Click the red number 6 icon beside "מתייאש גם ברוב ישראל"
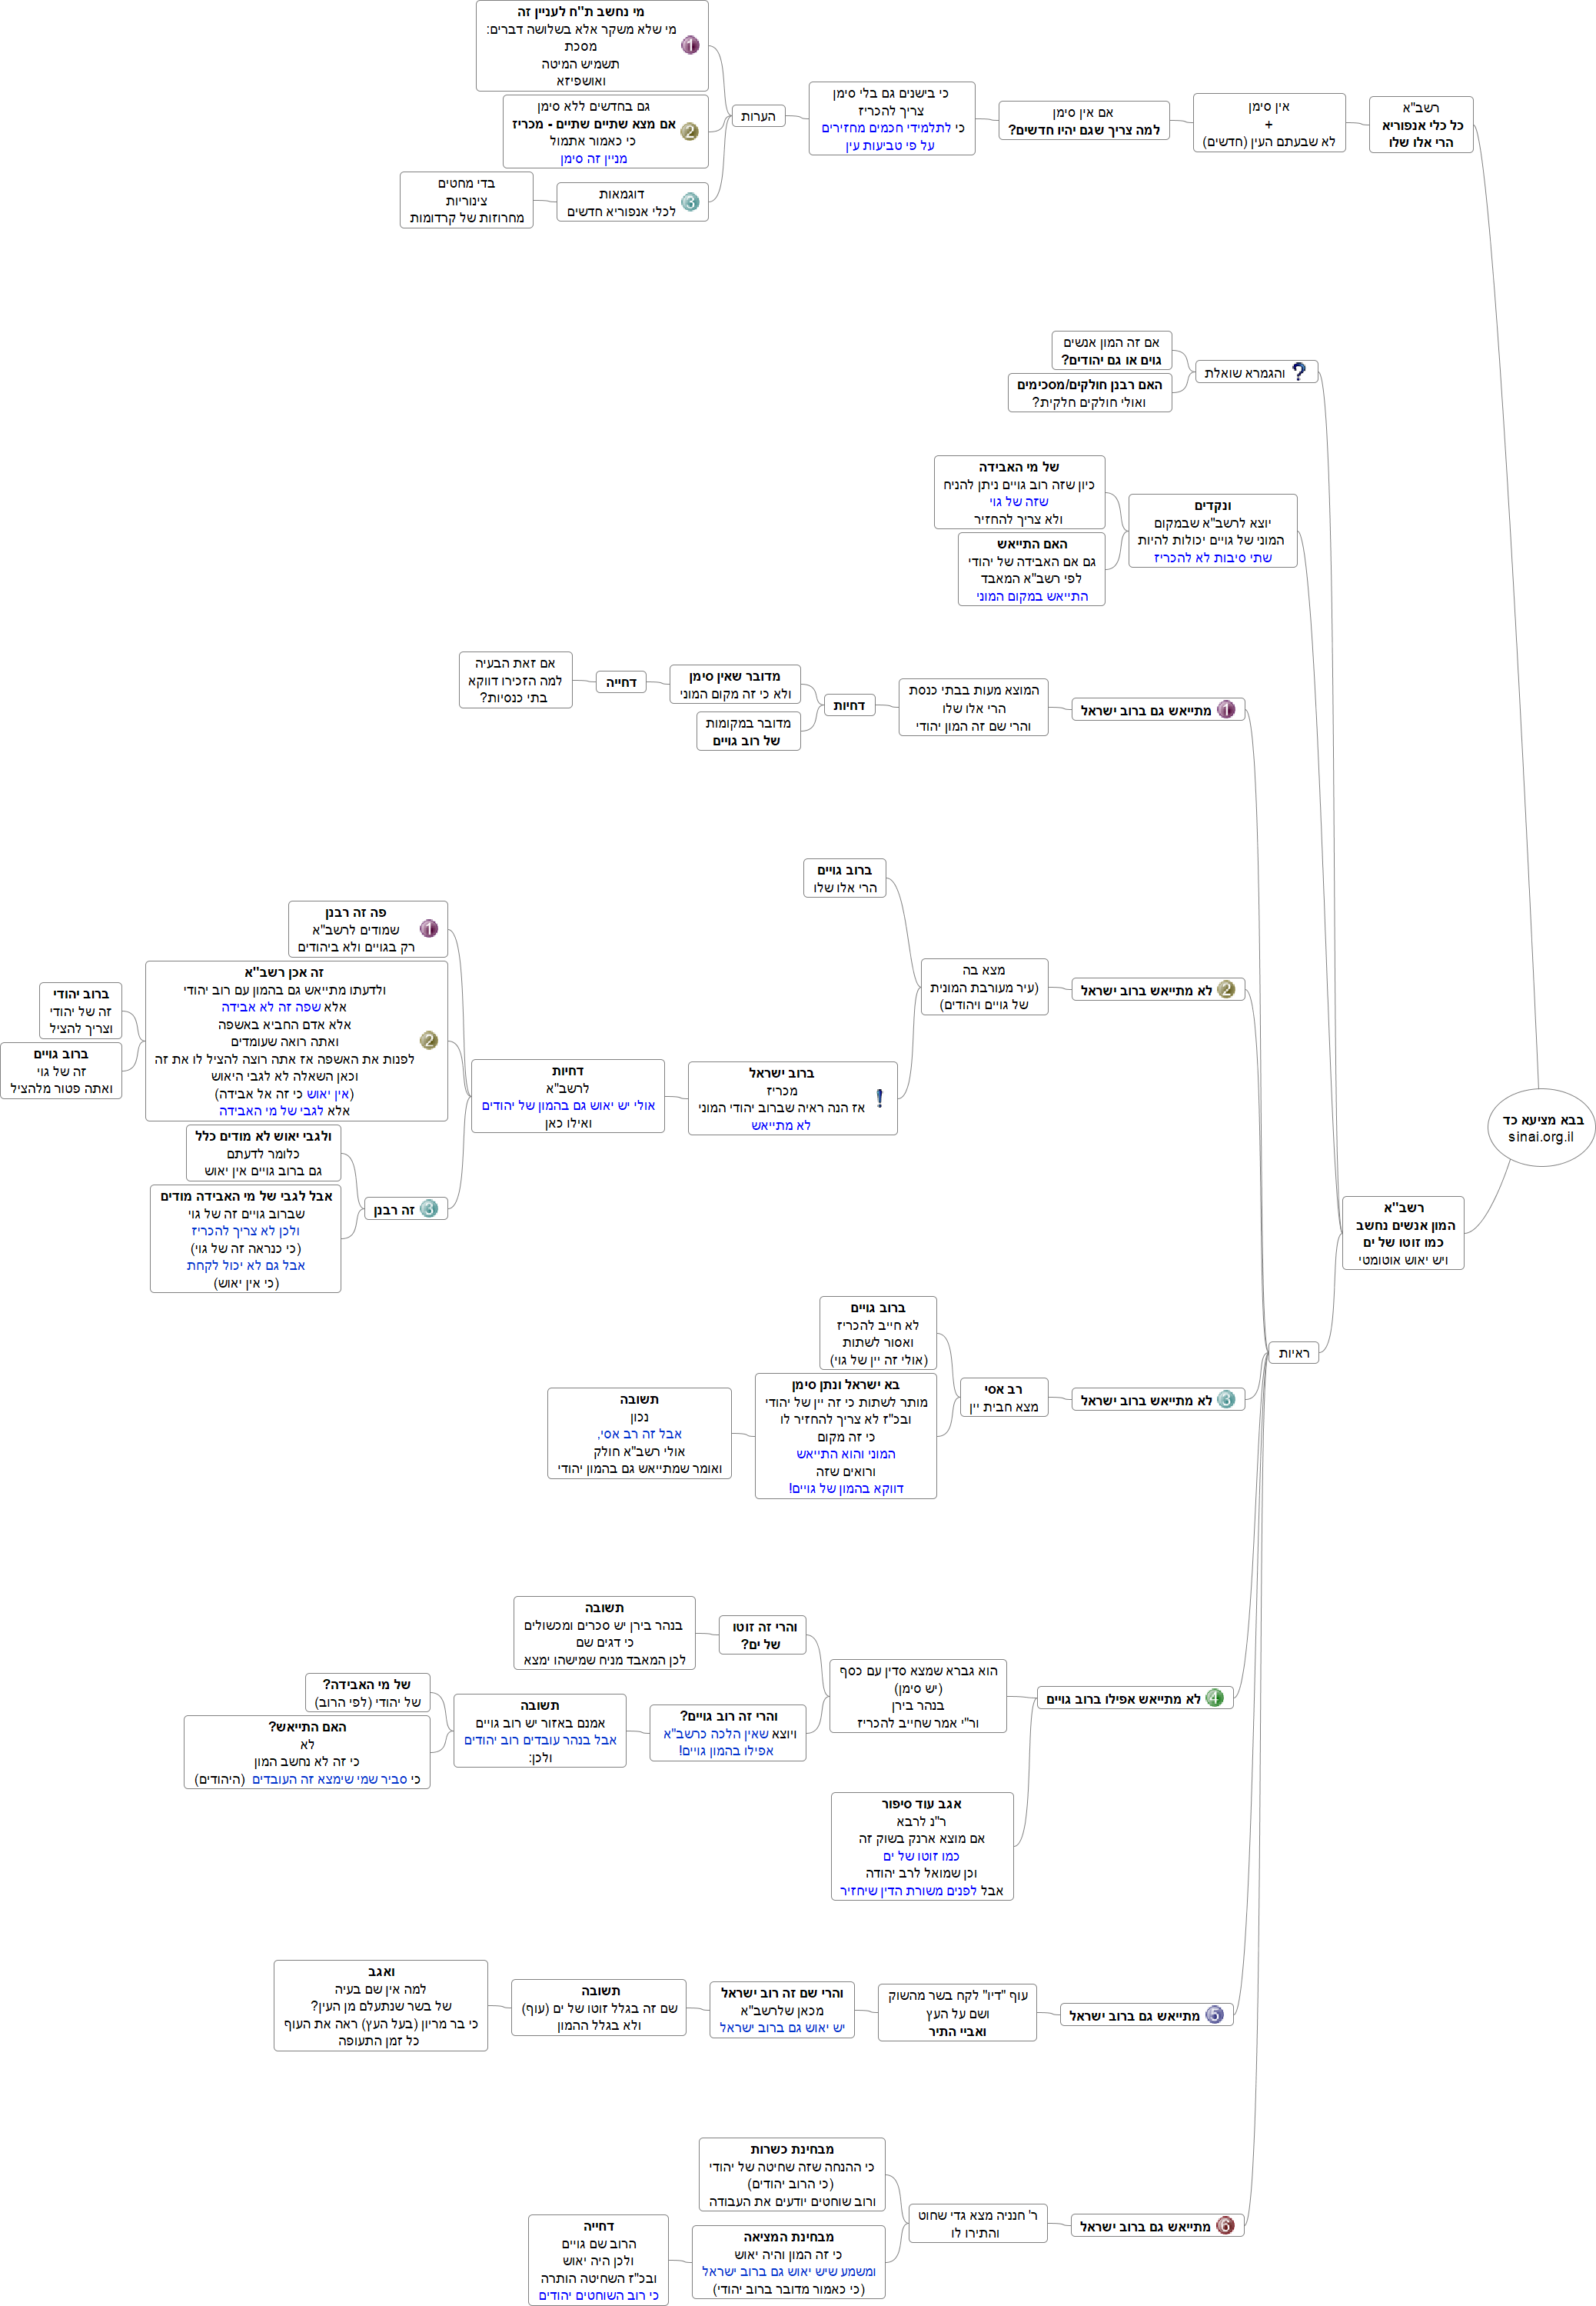This screenshot has width=1596, height=2306. point(1225,2226)
